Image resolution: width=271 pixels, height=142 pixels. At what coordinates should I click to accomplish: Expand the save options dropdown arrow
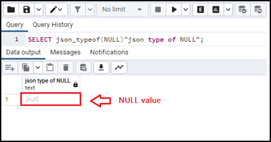coord(39,9)
